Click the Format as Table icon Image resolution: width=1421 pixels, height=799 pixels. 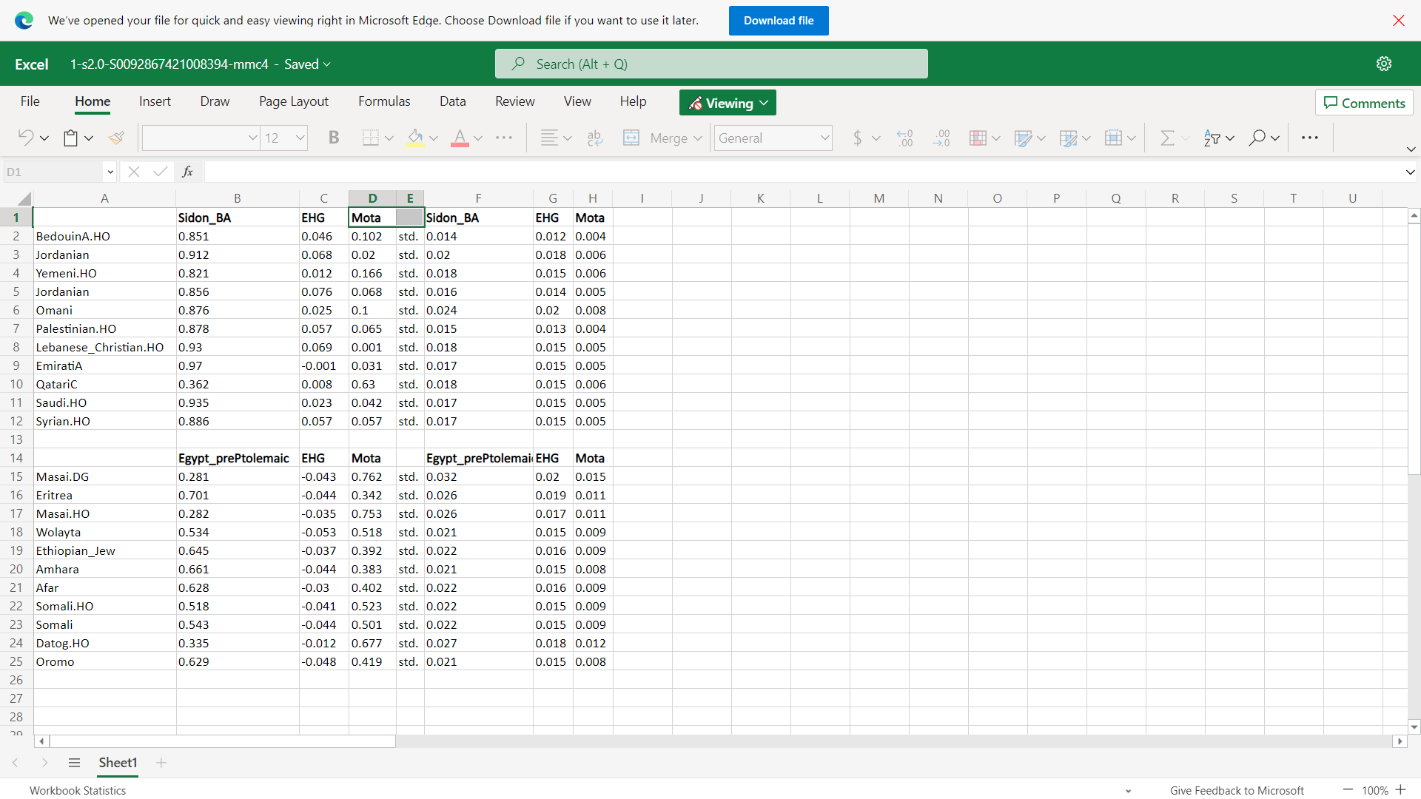(x=1024, y=138)
